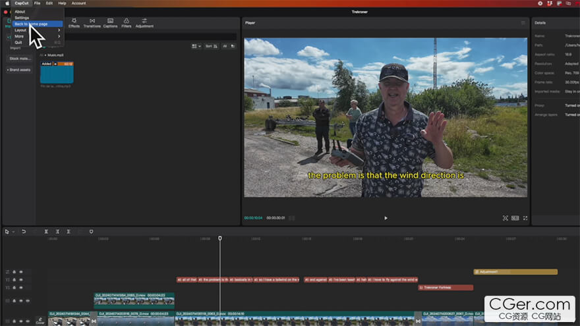Lock the second text track
580x326 pixels.
[14, 288]
